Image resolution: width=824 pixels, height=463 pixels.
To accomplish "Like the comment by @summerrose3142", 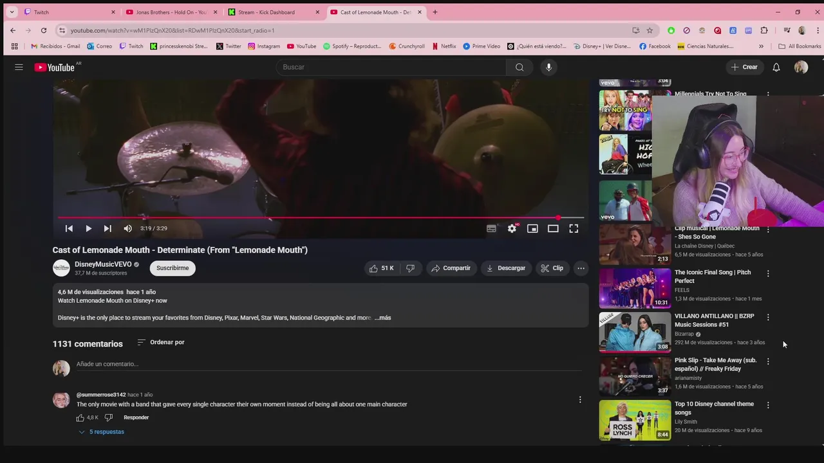I will (80, 417).
